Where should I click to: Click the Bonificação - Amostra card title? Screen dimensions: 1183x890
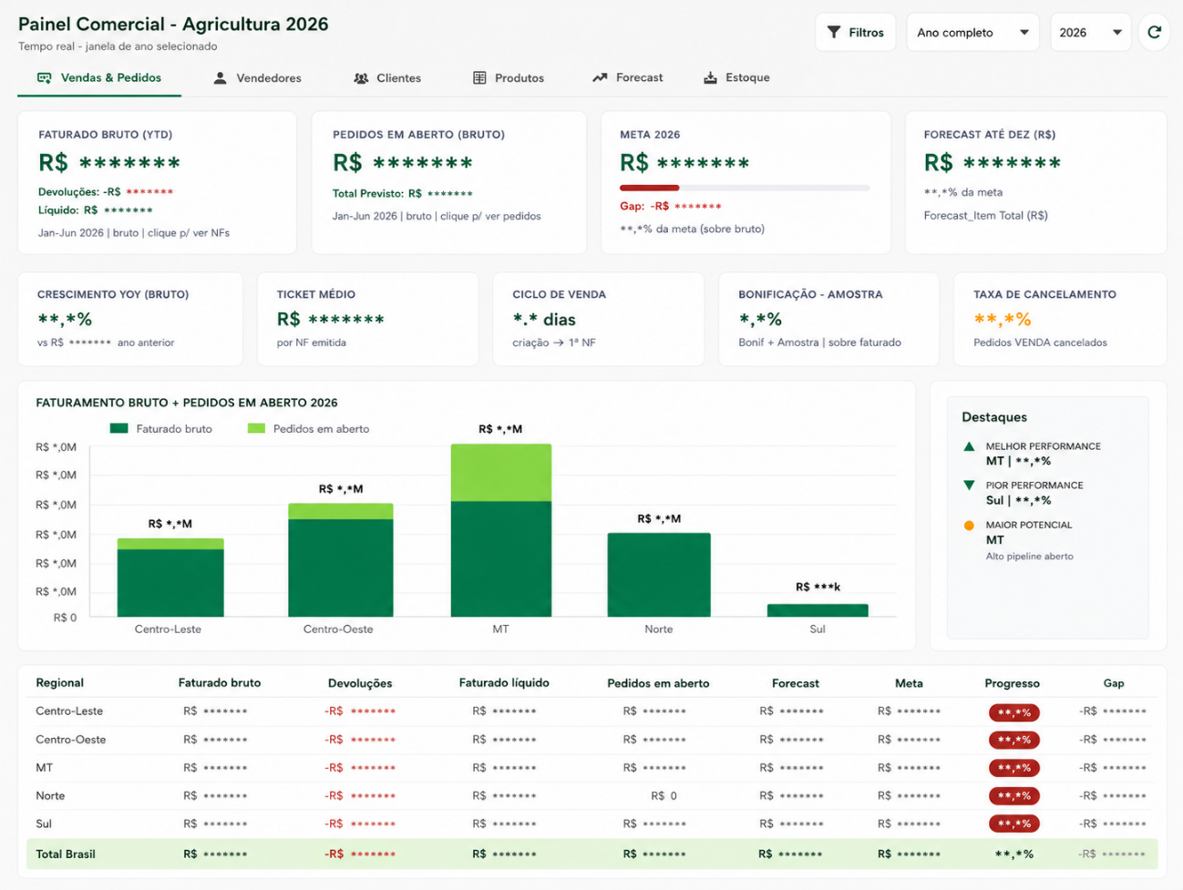(x=810, y=294)
